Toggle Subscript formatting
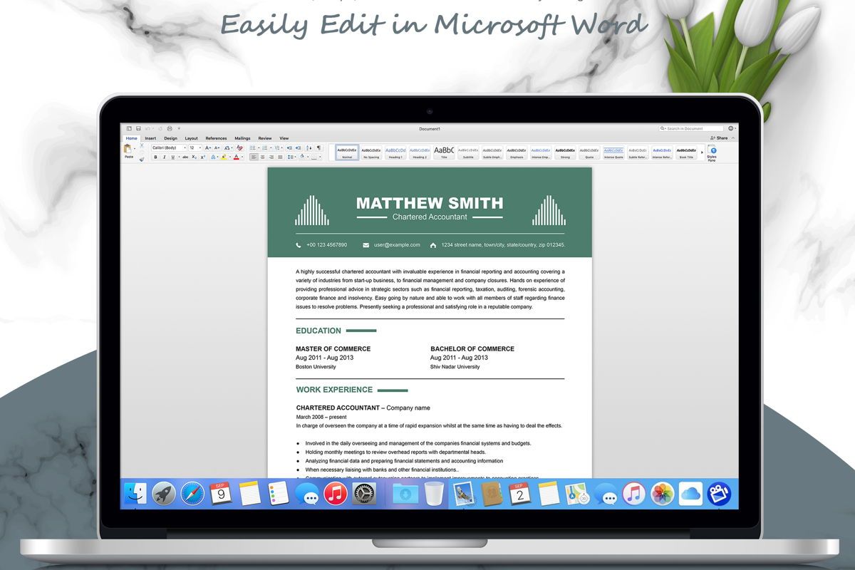Viewport: 855px width, 570px height. pyautogui.click(x=194, y=157)
